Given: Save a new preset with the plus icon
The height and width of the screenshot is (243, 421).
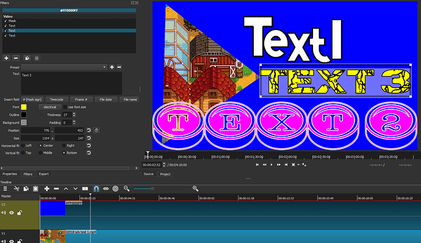Looking at the screenshot, I should pos(112,67).
